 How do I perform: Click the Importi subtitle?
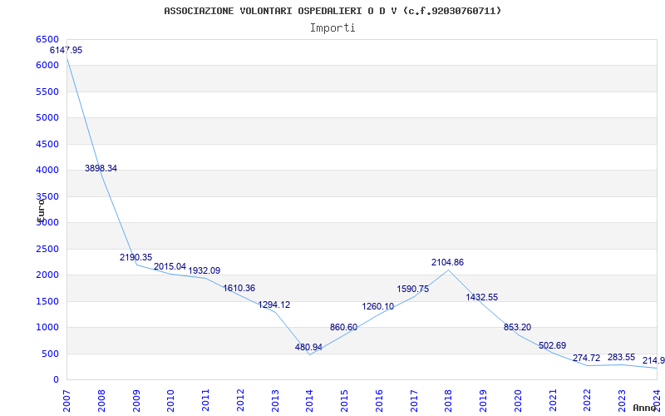[x=332, y=28]
